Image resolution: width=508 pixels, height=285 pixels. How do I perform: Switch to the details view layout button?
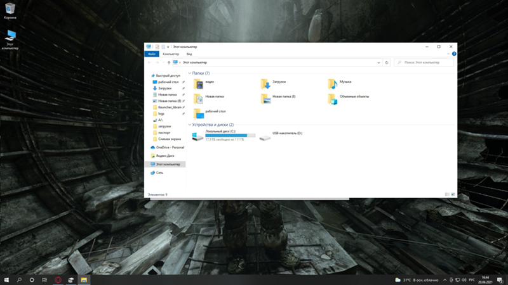[x=447, y=194]
